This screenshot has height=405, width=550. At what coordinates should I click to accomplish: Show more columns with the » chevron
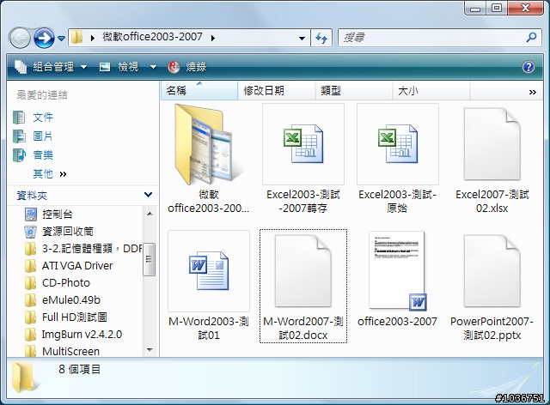click(x=533, y=92)
